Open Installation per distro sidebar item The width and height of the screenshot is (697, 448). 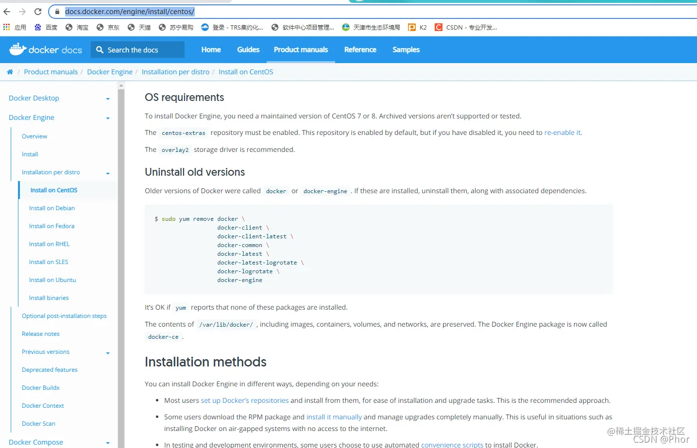click(x=51, y=172)
